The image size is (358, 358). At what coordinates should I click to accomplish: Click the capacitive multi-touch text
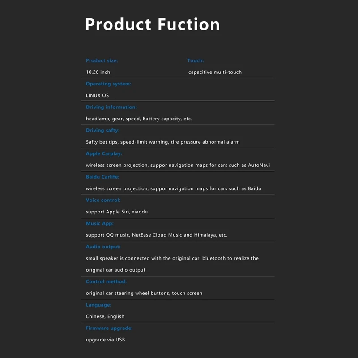pyautogui.click(x=215, y=72)
